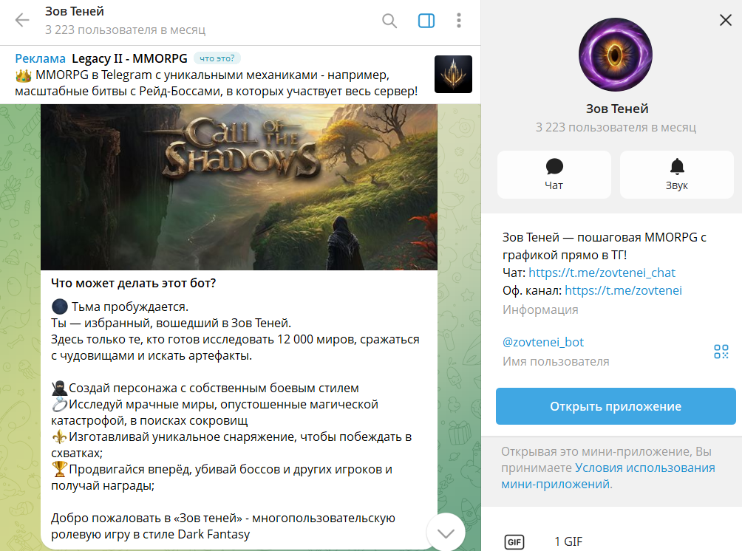This screenshot has height=551, width=742.
Task: Click the dark moon emoji before 'Тьма'
Action: click(60, 307)
